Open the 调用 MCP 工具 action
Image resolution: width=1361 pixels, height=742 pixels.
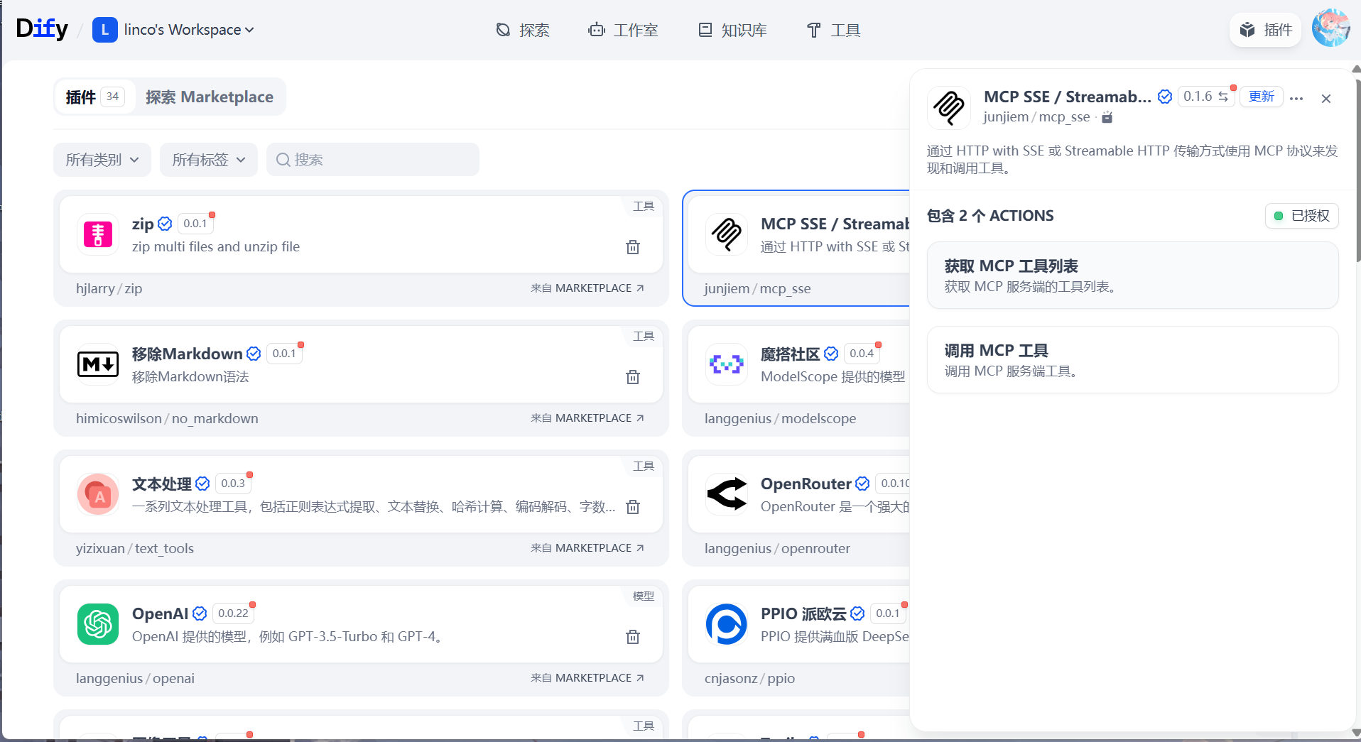point(1133,360)
